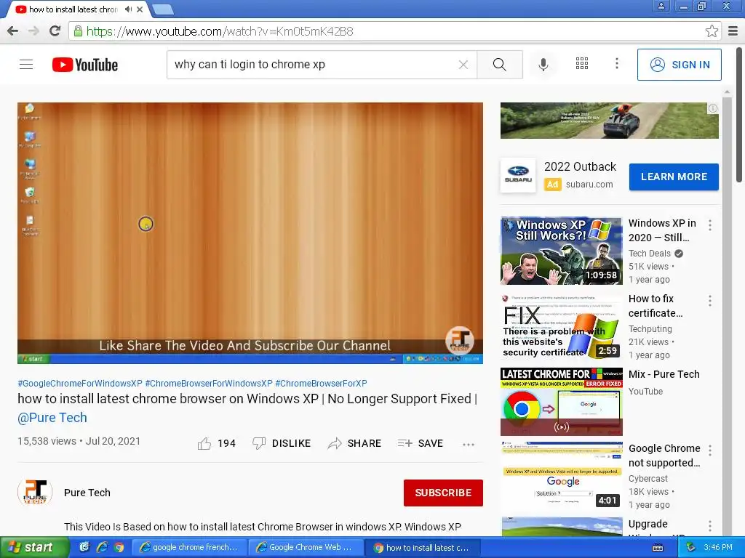
Task: Click the page vertical scrollbar
Action: click(739, 114)
